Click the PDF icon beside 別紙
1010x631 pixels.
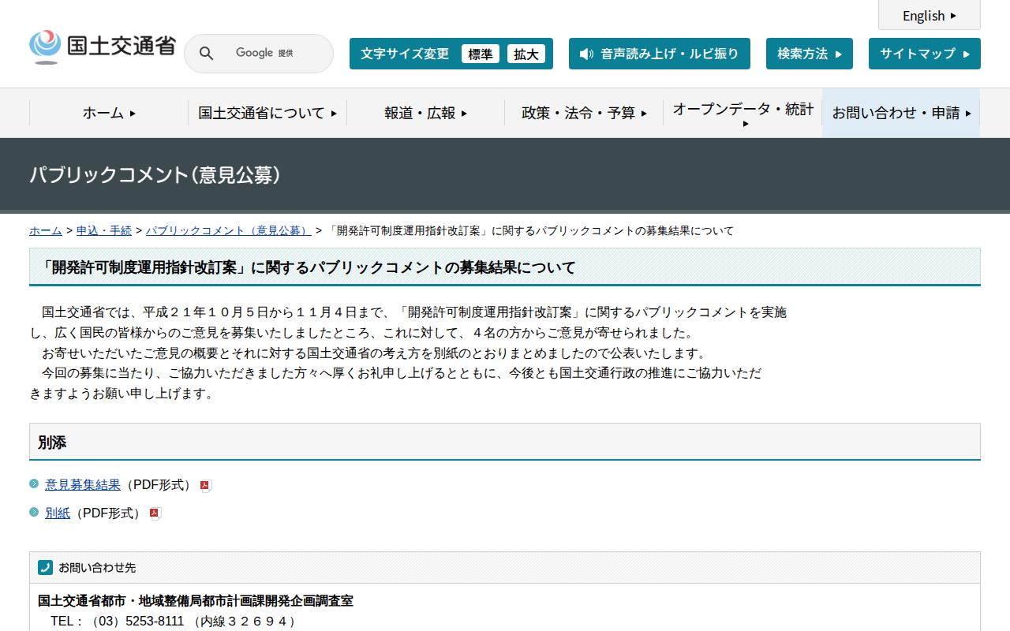[x=155, y=513]
